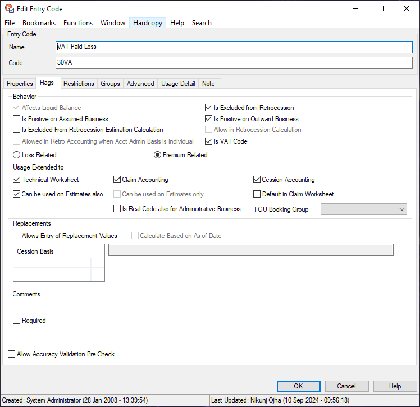Image resolution: width=420 pixels, height=407 pixels.
Task: Open the Bookmarks menu
Action: [x=39, y=23]
